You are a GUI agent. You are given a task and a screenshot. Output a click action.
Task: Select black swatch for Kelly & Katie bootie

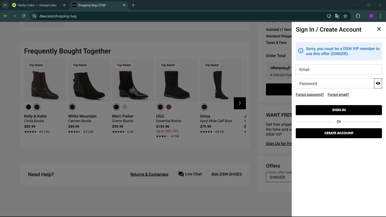pyautogui.click(x=28, y=107)
